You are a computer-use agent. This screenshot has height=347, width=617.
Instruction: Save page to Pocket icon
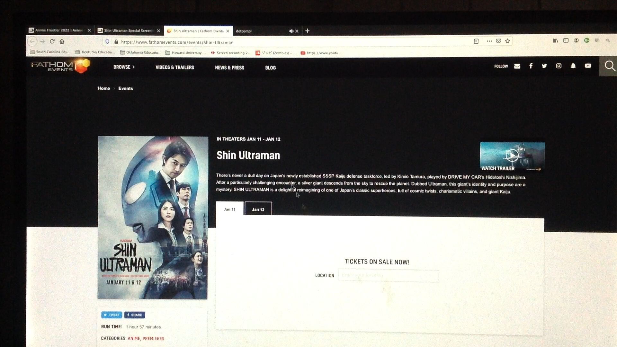coord(498,41)
